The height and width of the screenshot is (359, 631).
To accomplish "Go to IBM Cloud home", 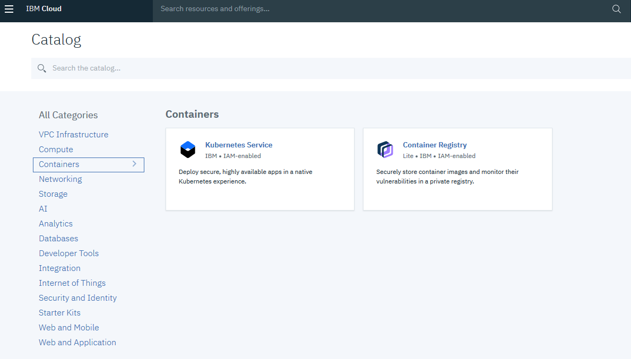I will click(x=44, y=9).
